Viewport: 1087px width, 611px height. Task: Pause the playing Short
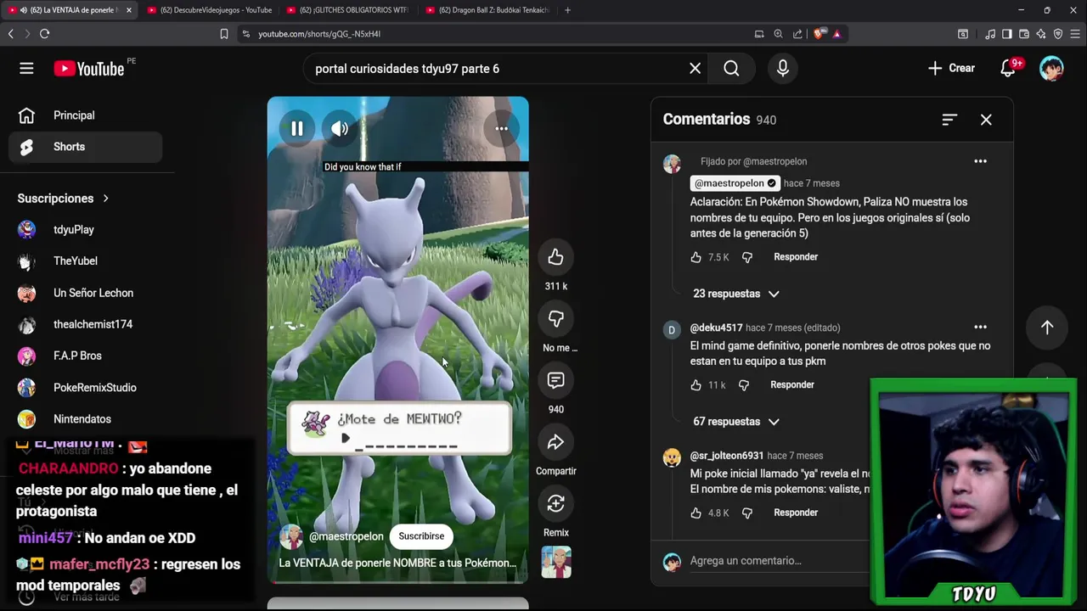(x=296, y=129)
